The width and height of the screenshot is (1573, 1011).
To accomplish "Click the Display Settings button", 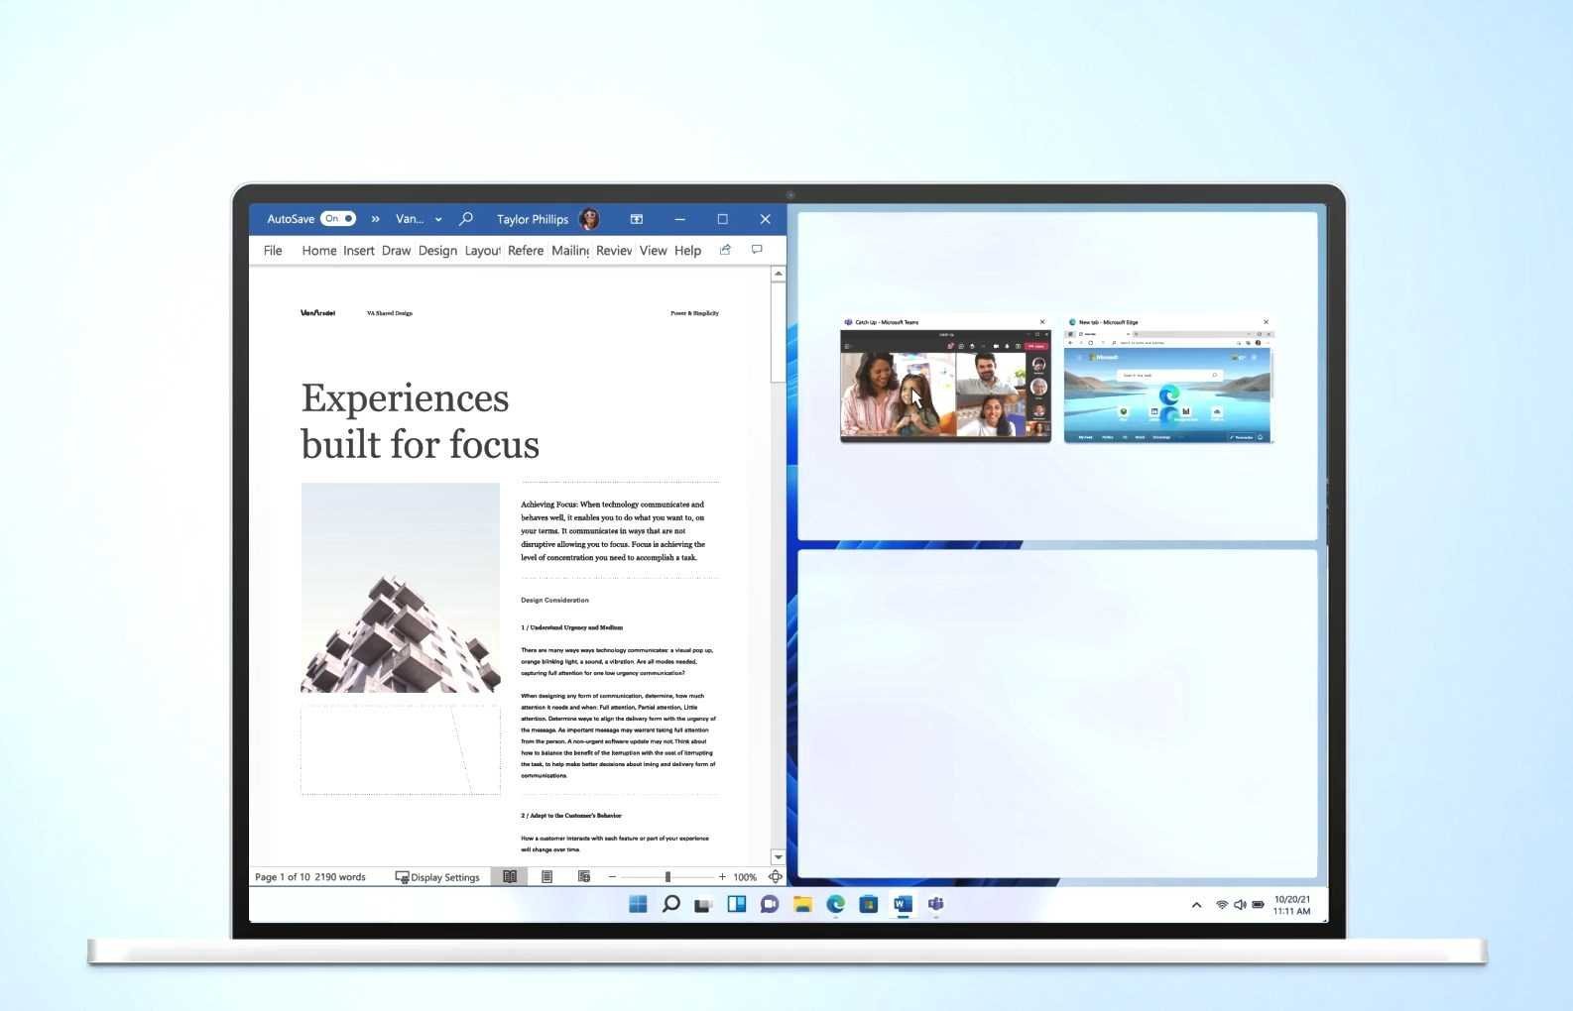I will click(437, 877).
